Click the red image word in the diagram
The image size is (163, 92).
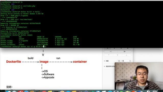pos(44,62)
